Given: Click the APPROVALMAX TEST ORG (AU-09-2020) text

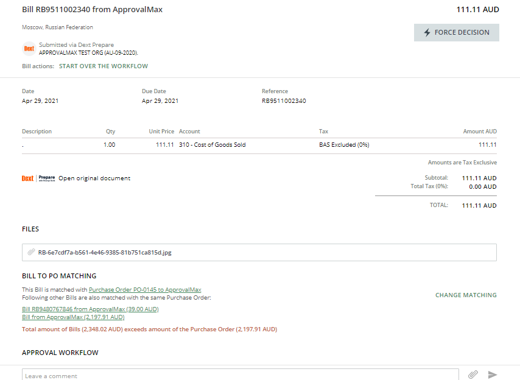Looking at the screenshot, I should (88, 53).
